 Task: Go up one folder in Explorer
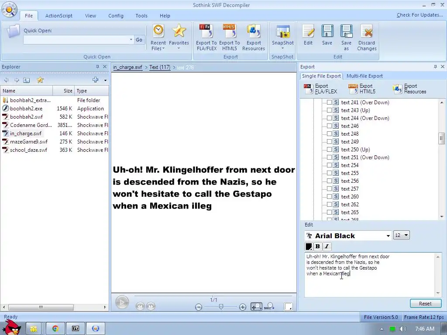click(x=27, y=80)
